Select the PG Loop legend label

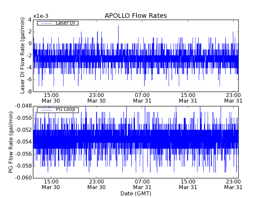[x=65, y=110]
